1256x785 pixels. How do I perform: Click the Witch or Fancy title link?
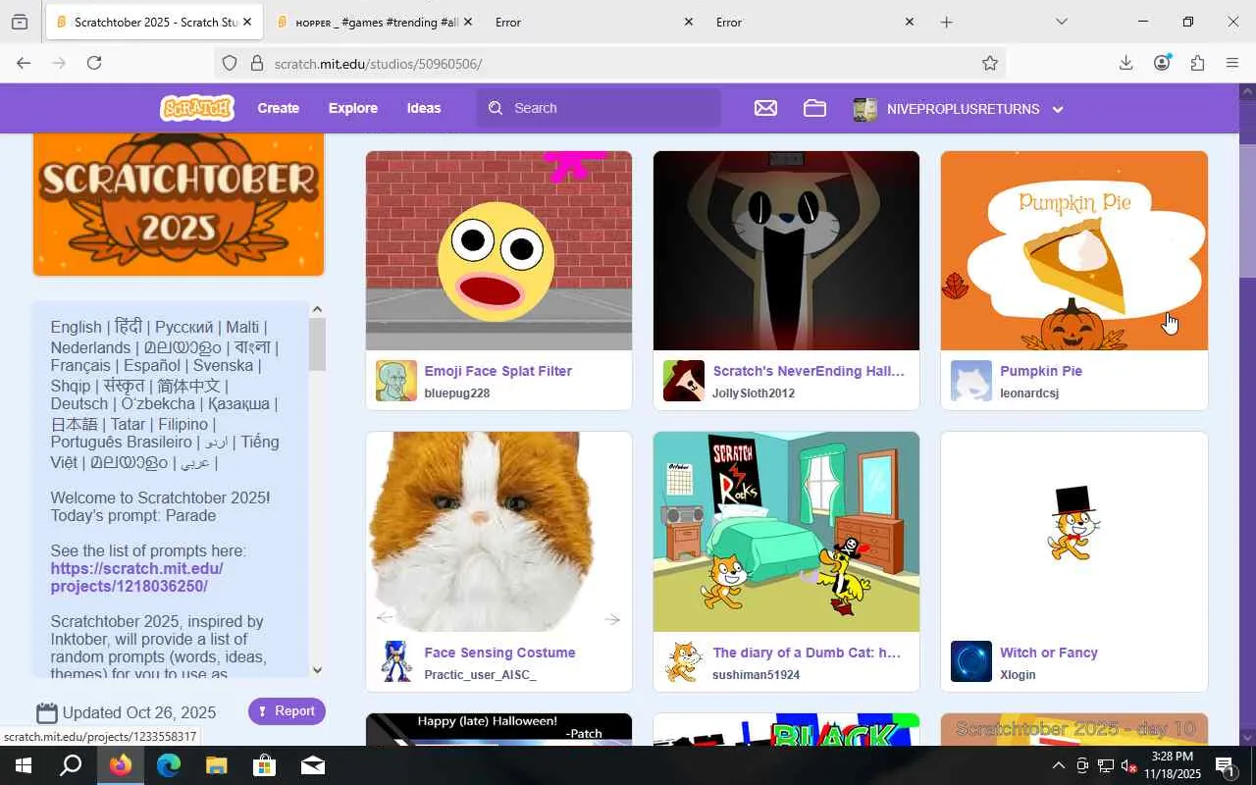(x=1049, y=653)
